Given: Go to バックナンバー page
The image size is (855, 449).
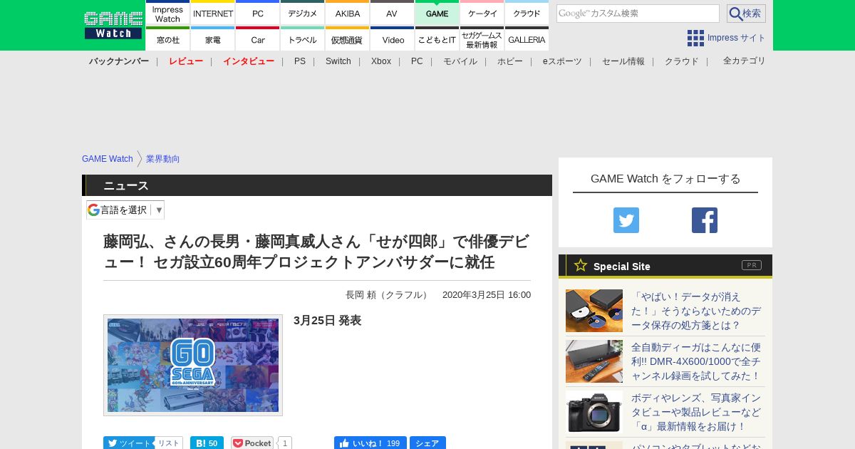Looking at the screenshot, I should click(119, 61).
